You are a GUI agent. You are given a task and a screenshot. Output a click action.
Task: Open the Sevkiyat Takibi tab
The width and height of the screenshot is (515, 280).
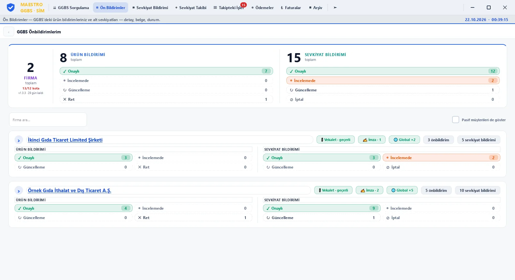pos(191,7)
